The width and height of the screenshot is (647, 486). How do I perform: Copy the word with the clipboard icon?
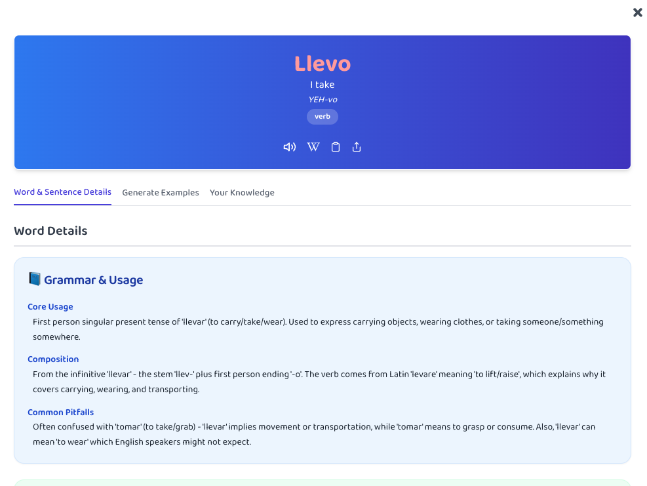pyautogui.click(x=336, y=147)
